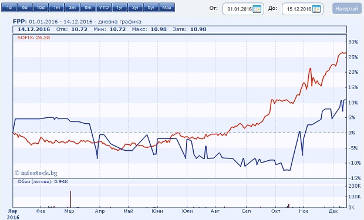Show the 3yr period chart
Screen dimensions: 364x220
(136, 8)
